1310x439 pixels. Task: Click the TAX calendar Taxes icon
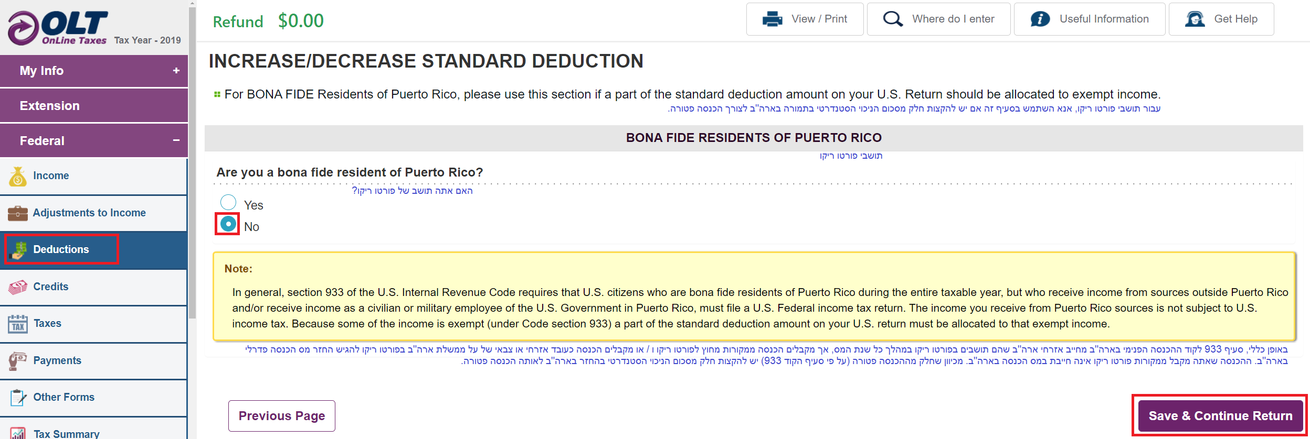click(x=18, y=324)
